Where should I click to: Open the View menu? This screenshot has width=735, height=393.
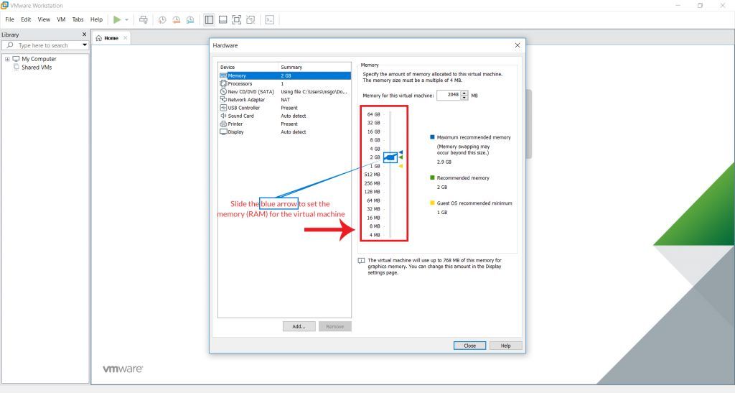[44, 19]
